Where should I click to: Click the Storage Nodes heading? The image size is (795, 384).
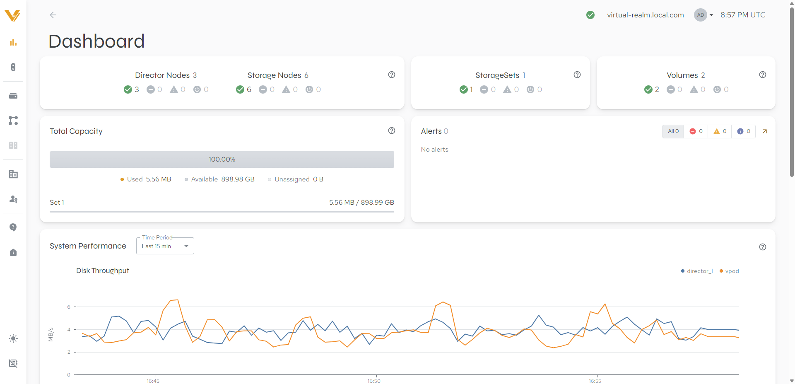(x=274, y=75)
